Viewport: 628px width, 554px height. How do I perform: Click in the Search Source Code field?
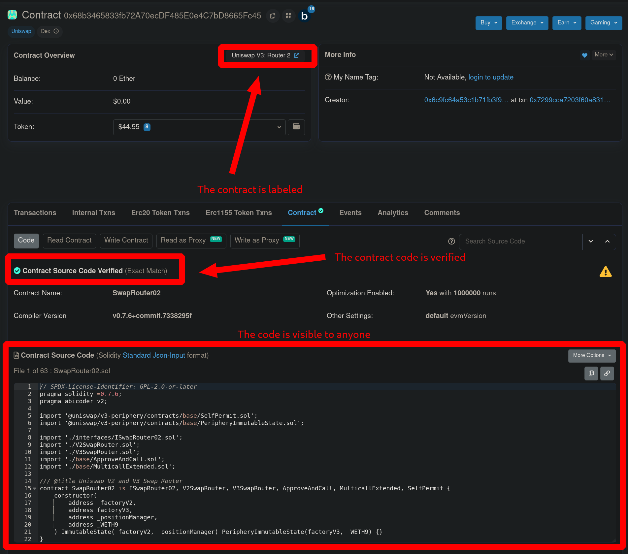pyautogui.click(x=520, y=241)
